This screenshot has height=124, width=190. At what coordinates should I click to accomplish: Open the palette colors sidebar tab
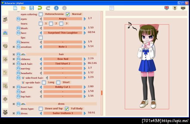tap(5, 46)
